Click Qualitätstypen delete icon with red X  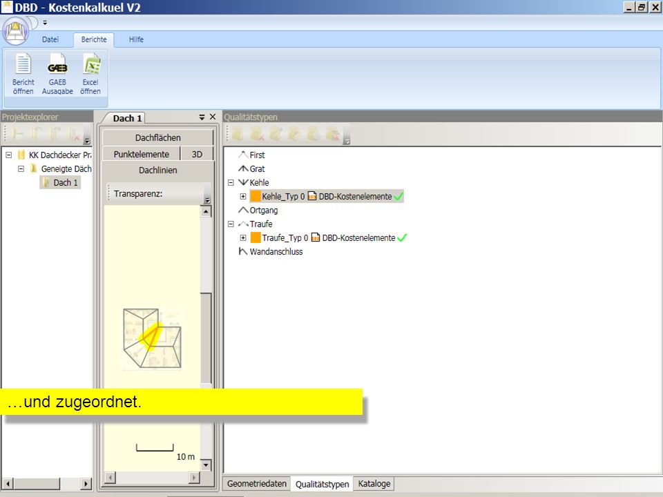tap(257, 134)
